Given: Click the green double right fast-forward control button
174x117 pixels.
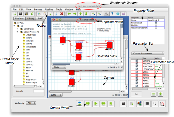Looking at the screenshot, I should pos(103,104).
